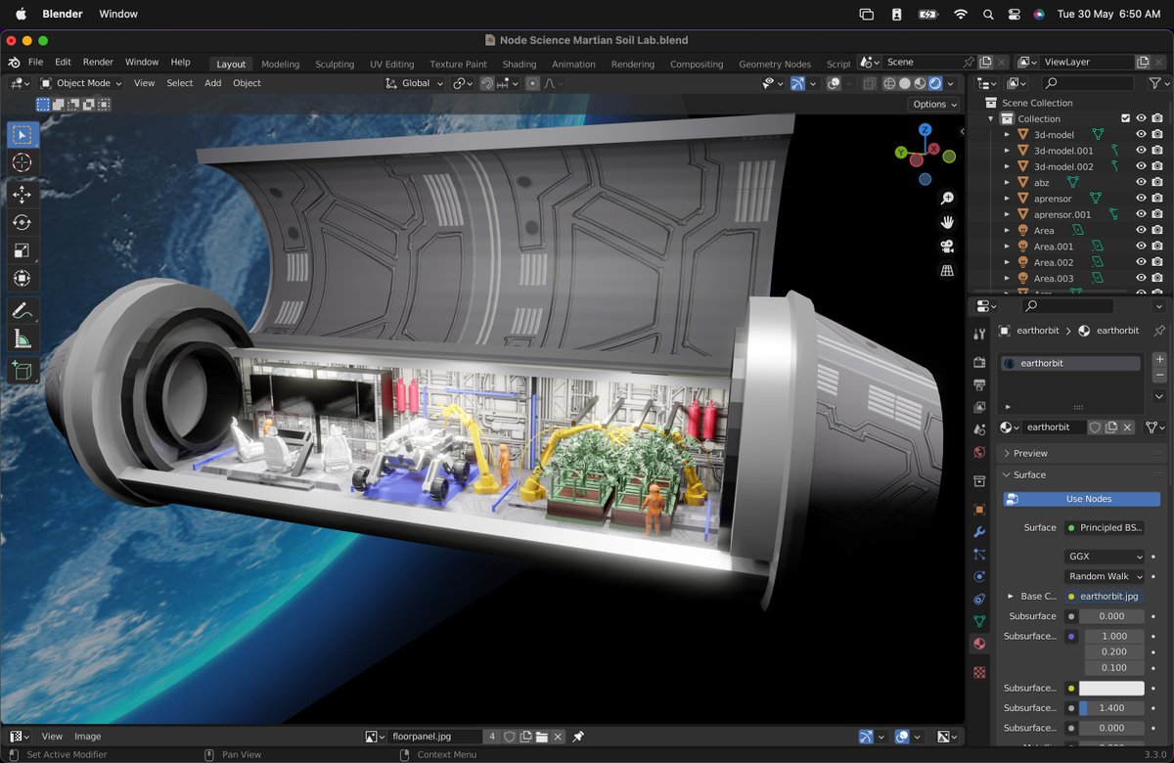Hide the Area.001 light in viewport

pos(1141,247)
